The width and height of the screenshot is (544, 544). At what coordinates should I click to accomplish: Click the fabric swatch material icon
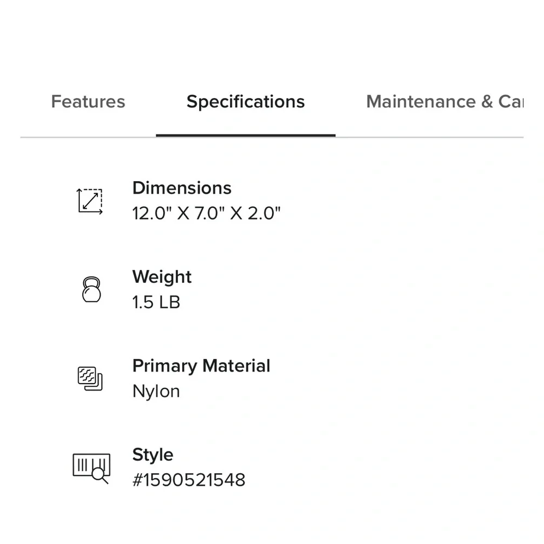[90, 379]
